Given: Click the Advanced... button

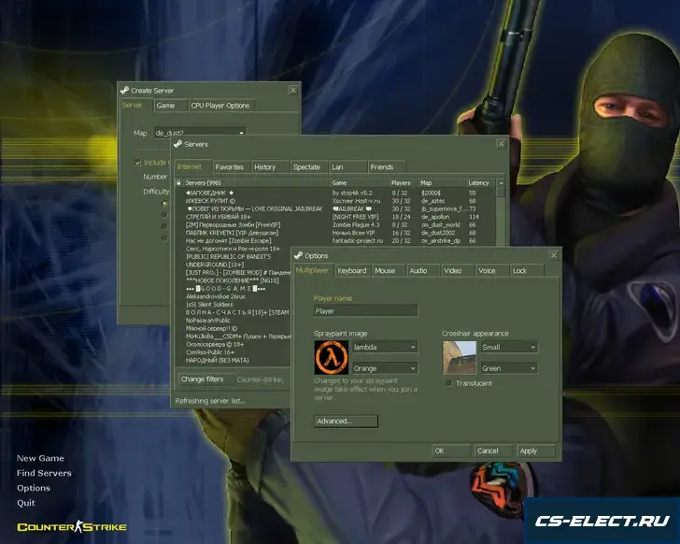Looking at the screenshot, I should pos(346,422).
